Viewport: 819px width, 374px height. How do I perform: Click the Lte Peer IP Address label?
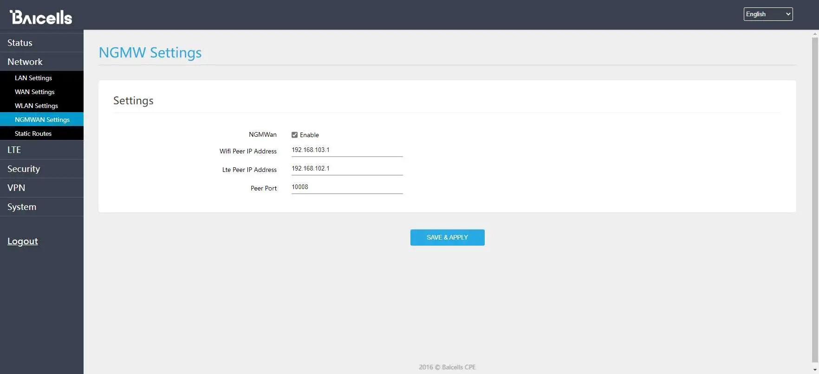point(249,170)
